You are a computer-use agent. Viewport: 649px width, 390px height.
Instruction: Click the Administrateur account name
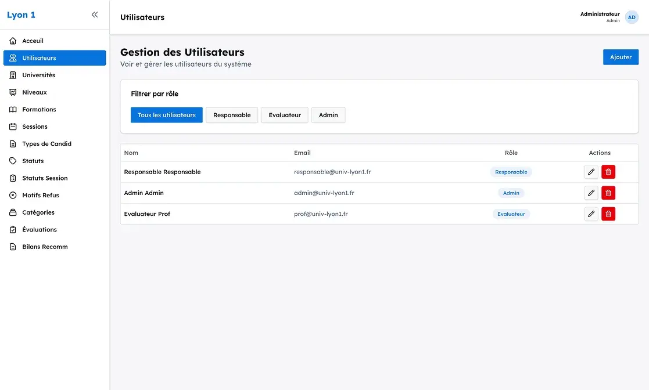[600, 14]
